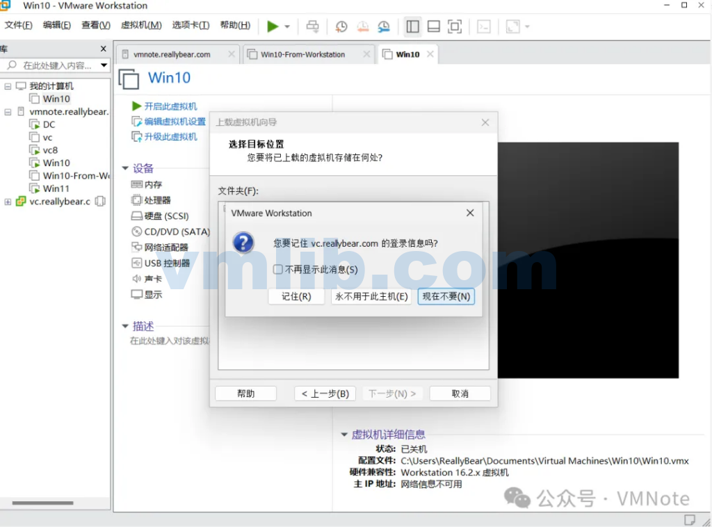This screenshot has height=527, width=712.
Task: Click the 取消 button in the wizard
Action: [460, 394]
